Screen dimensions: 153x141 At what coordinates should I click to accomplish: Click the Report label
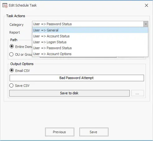coord(15,32)
